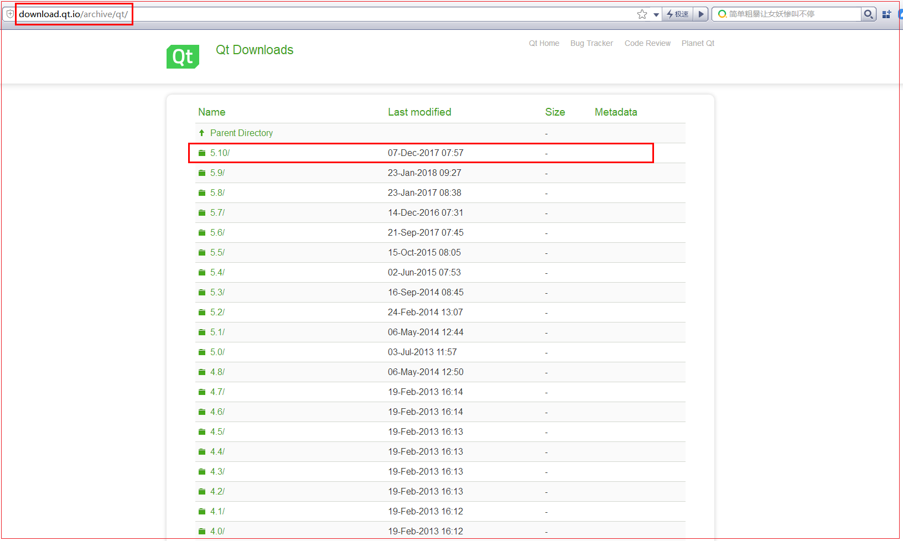The width and height of the screenshot is (903, 541).
Task: Open the 4.8/ folder link
Action: pyautogui.click(x=217, y=372)
